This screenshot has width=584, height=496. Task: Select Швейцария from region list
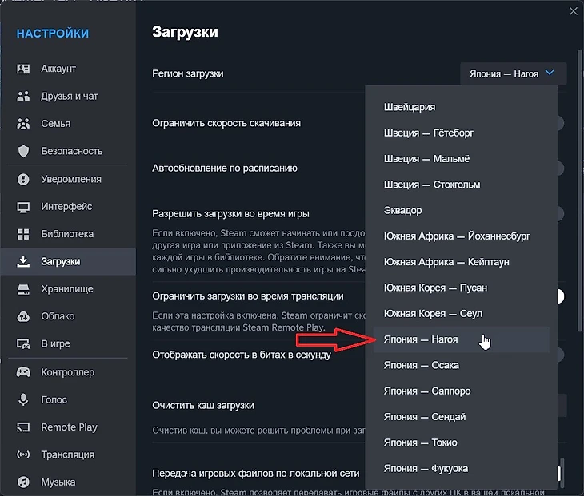(461, 107)
